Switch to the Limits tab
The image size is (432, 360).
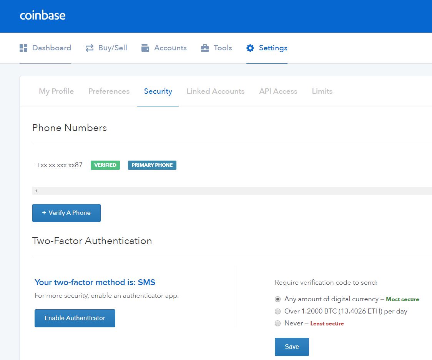point(322,91)
